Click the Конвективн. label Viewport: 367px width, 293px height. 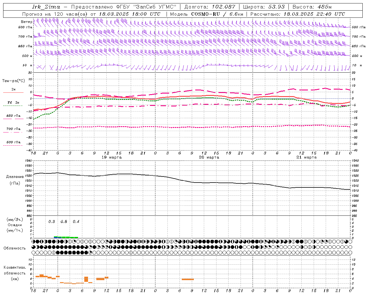coord(15,268)
